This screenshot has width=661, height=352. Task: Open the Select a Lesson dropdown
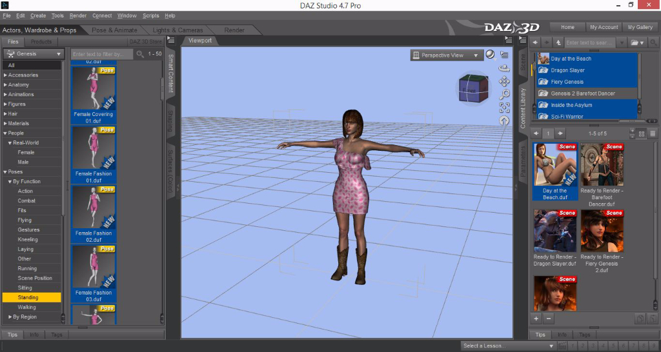pos(507,346)
